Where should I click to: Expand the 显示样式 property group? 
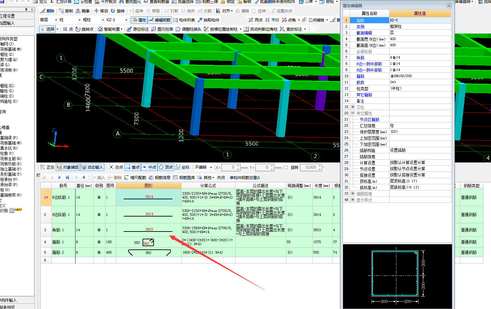(x=353, y=200)
